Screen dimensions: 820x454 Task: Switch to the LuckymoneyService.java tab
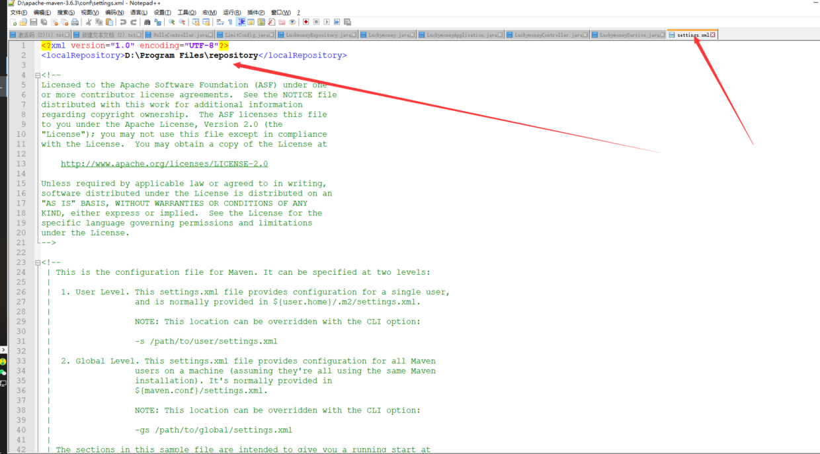[628, 34]
